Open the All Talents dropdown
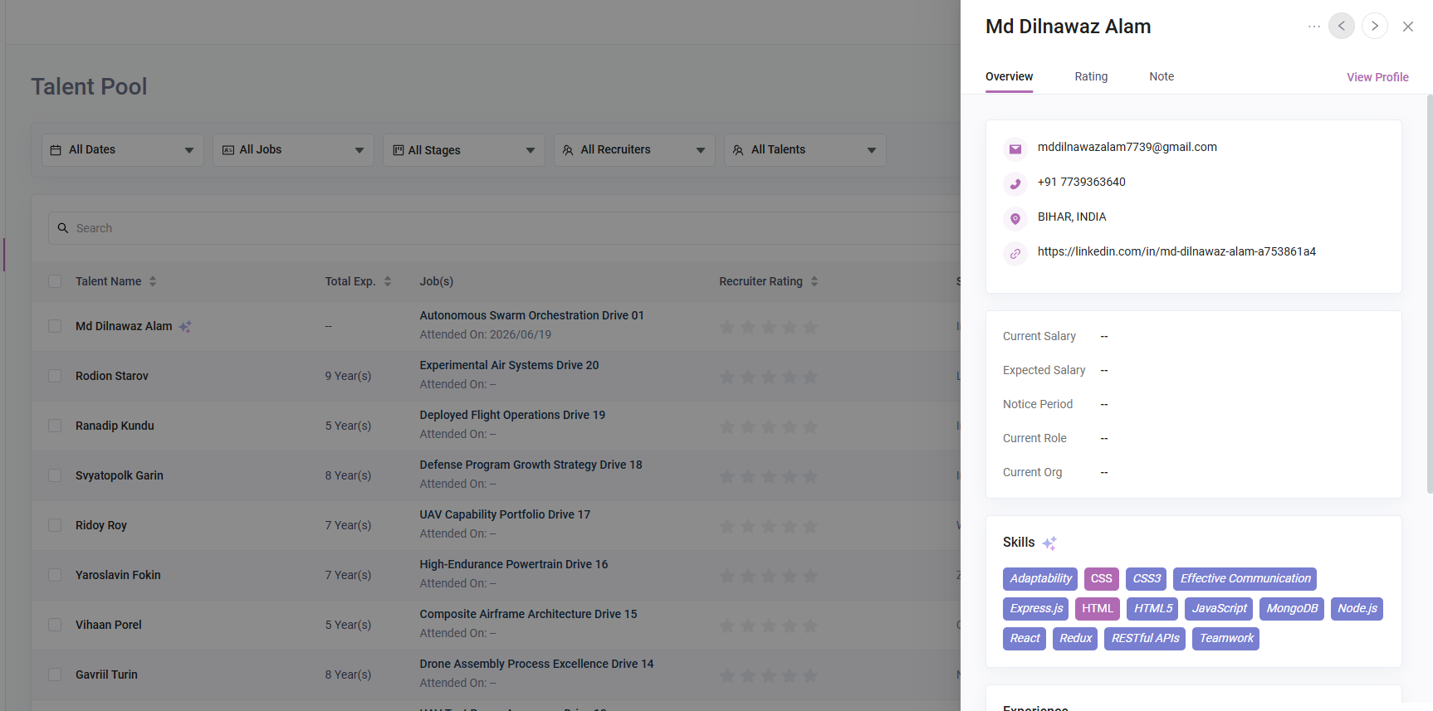 (x=805, y=150)
